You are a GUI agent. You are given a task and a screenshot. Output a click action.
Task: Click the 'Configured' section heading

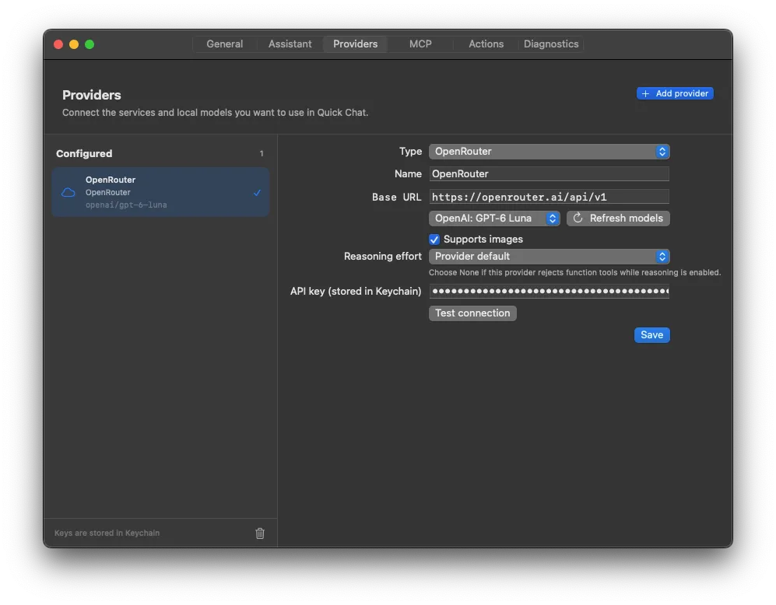click(x=84, y=154)
